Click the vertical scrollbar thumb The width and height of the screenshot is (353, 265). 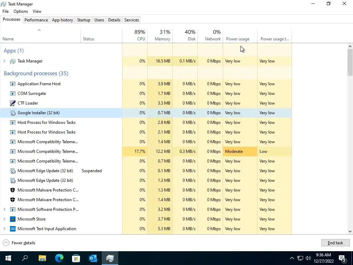point(350,62)
